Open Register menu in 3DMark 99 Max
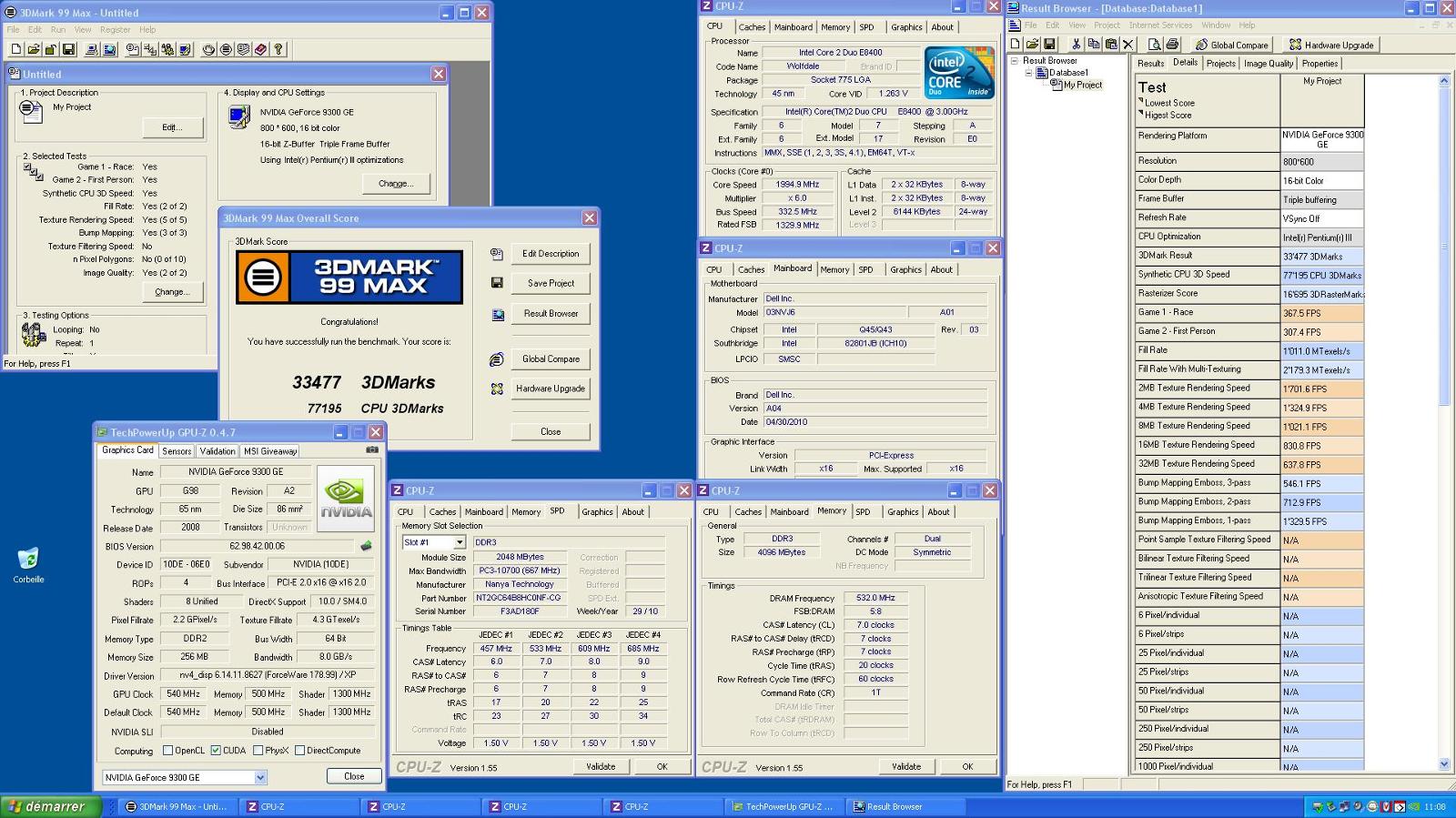This screenshot has width=1456, height=818. pyautogui.click(x=116, y=29)
